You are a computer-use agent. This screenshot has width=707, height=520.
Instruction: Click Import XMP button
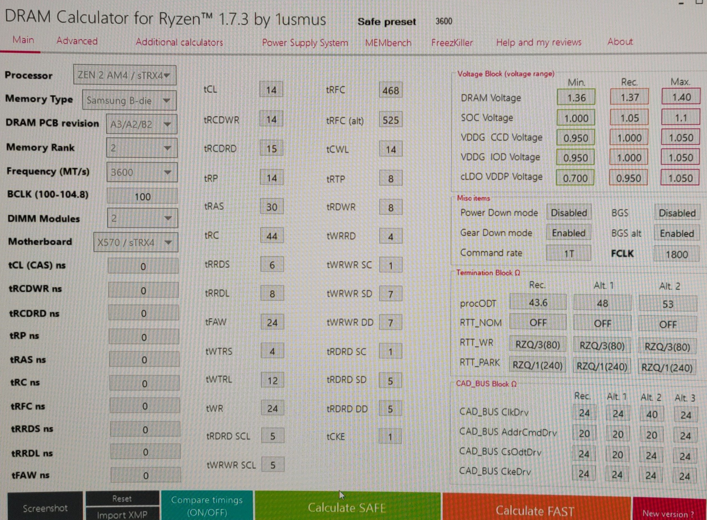(x=122, y=514)
